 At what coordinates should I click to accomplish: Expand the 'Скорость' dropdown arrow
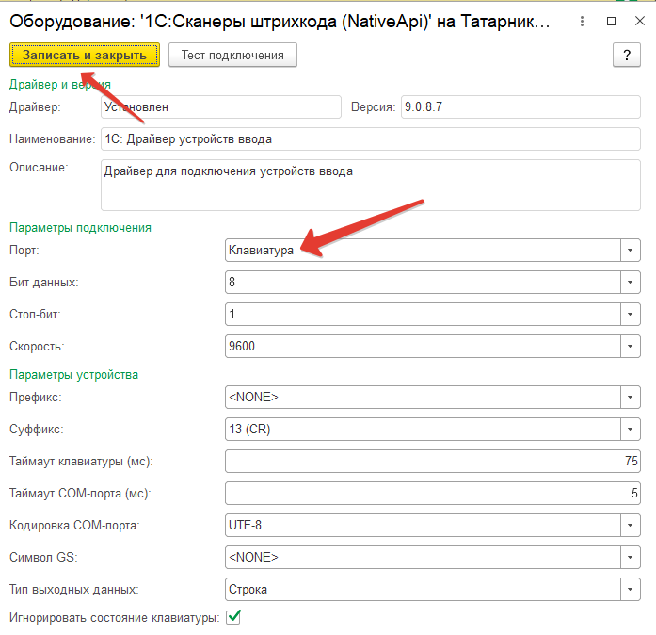pyautogui.click(x=630, y=346)
